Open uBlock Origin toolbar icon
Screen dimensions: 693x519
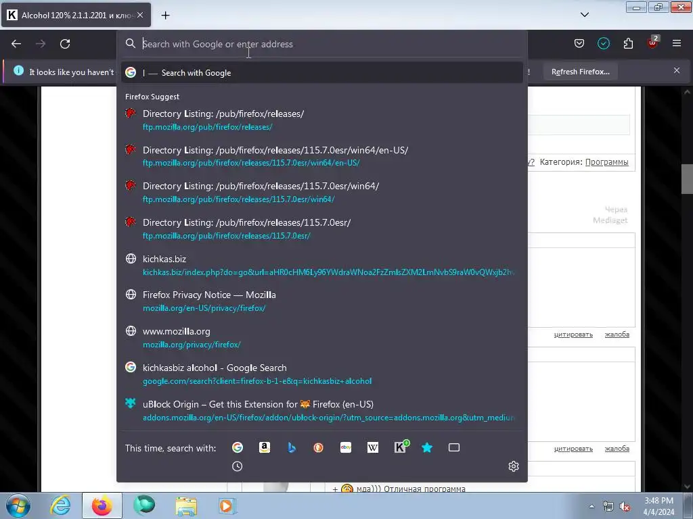point(653,43)
